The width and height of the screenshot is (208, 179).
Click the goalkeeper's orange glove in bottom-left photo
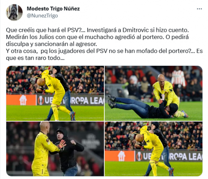62,144
